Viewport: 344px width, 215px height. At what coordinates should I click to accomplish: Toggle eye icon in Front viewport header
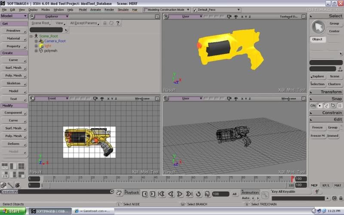tap(102, 98)
